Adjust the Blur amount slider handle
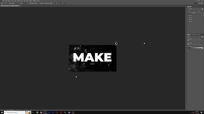This screenshot has height=114, width=204. point(194,13)
